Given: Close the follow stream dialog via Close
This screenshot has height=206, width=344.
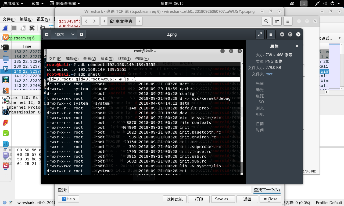Looking at the screenshot, I should (271, 199).
